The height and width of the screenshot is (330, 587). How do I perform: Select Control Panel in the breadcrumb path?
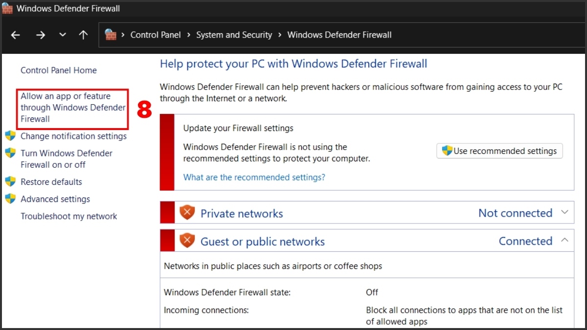click(x=156, y=35)
